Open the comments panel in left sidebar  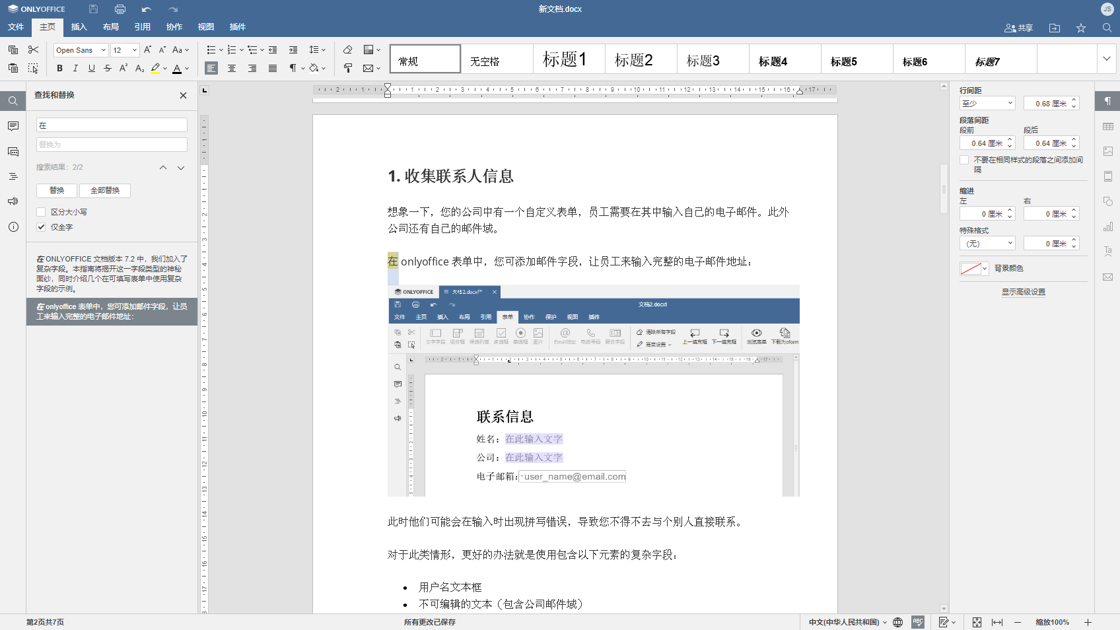pyautogui.click(x=13, y=126)
